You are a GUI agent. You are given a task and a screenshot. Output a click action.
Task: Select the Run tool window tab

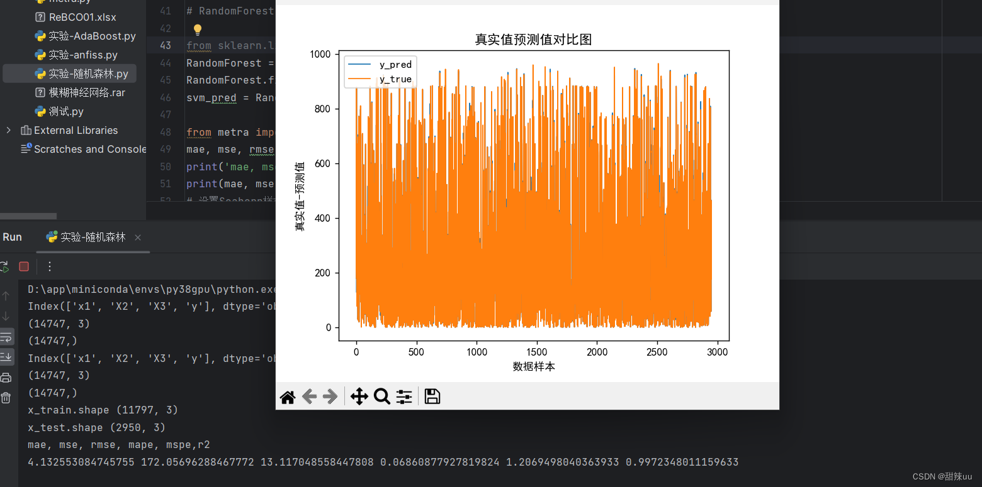pos(12,237)
